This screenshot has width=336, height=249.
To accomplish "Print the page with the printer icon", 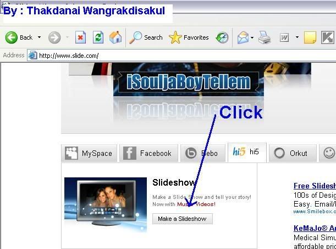I will point(265,37).
